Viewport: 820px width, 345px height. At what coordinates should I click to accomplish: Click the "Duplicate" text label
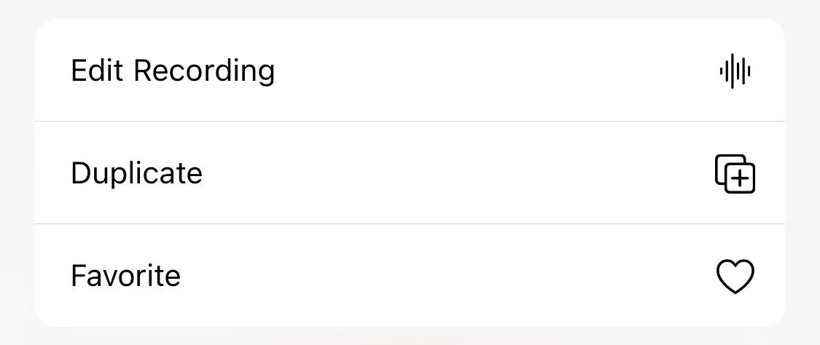(136, 174)
